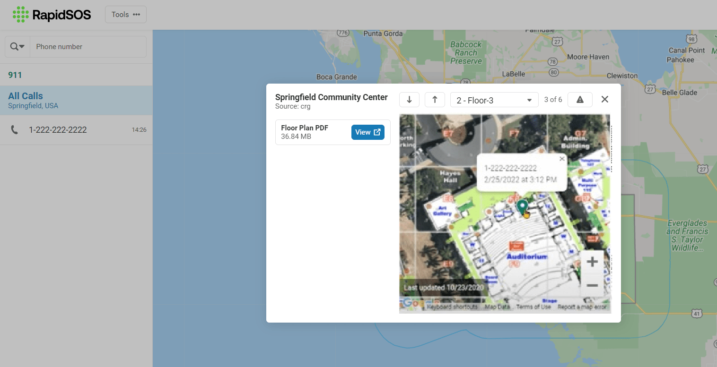Zoom in on the floor plan map
This screenshot has height=367, width=717.
592,263
